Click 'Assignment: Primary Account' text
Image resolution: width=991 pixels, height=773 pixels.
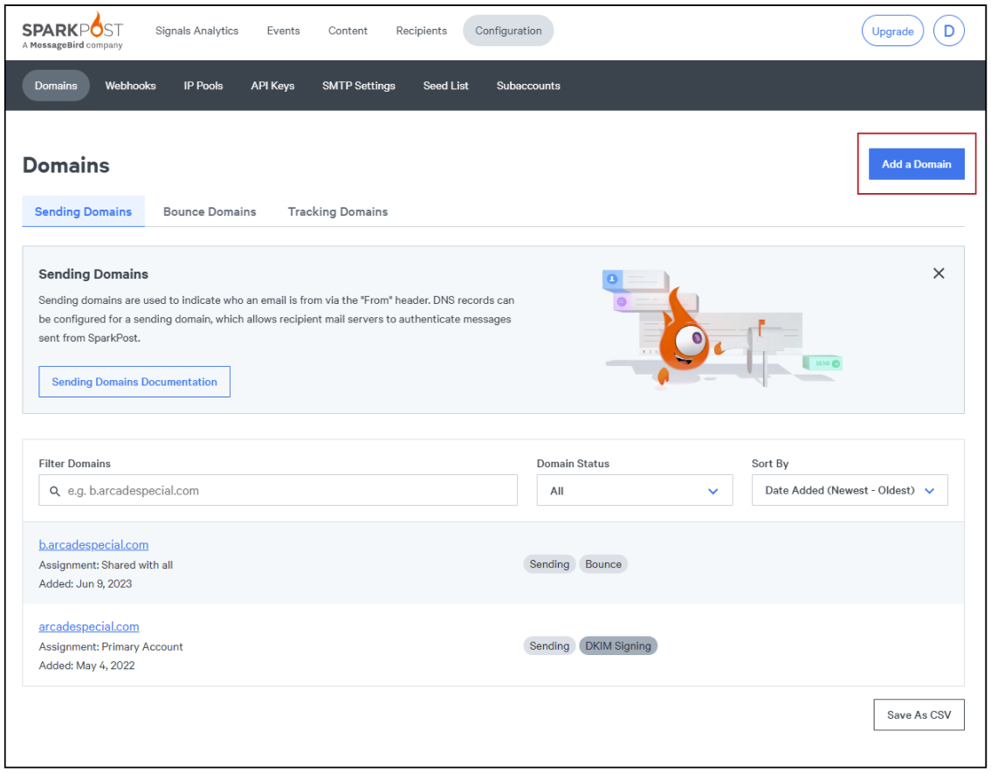click(x=111, y=646)
